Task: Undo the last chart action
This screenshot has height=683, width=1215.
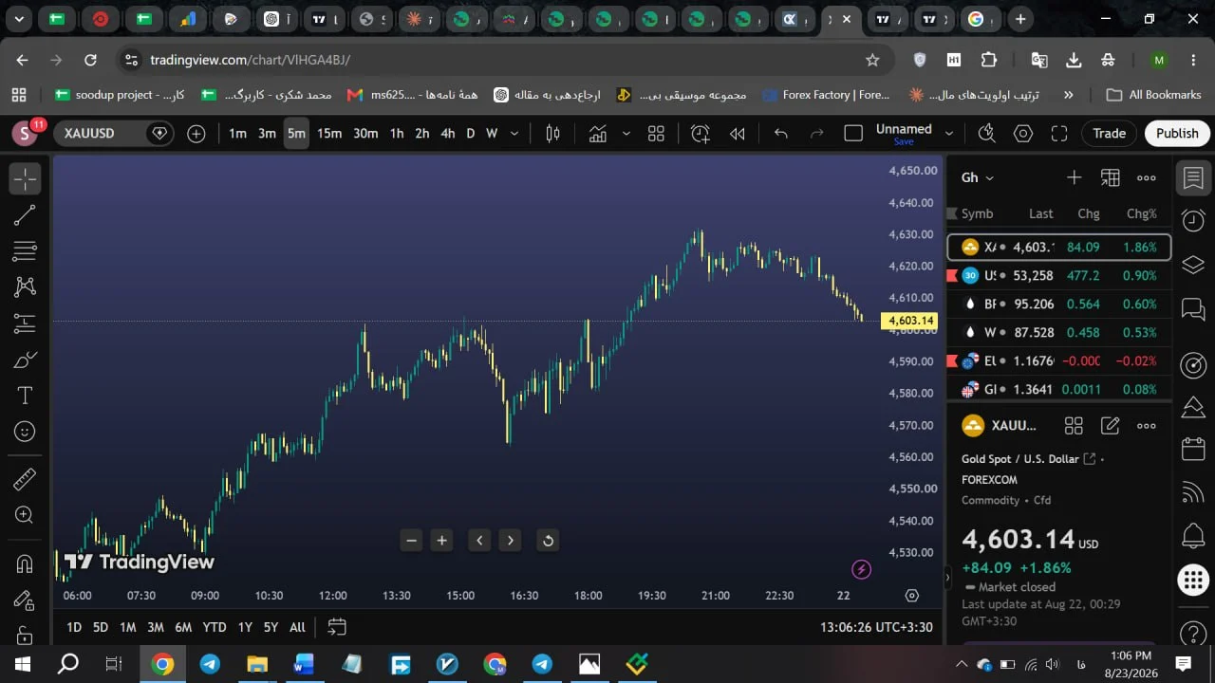Action: point(781,134)
